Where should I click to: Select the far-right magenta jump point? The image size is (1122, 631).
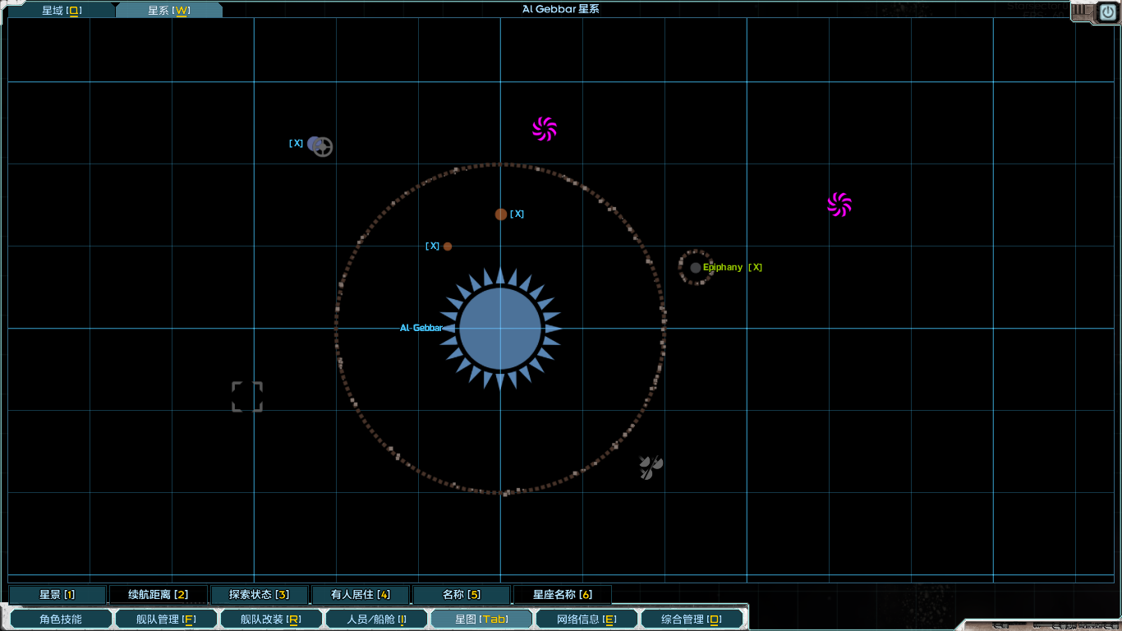[839, 205]
